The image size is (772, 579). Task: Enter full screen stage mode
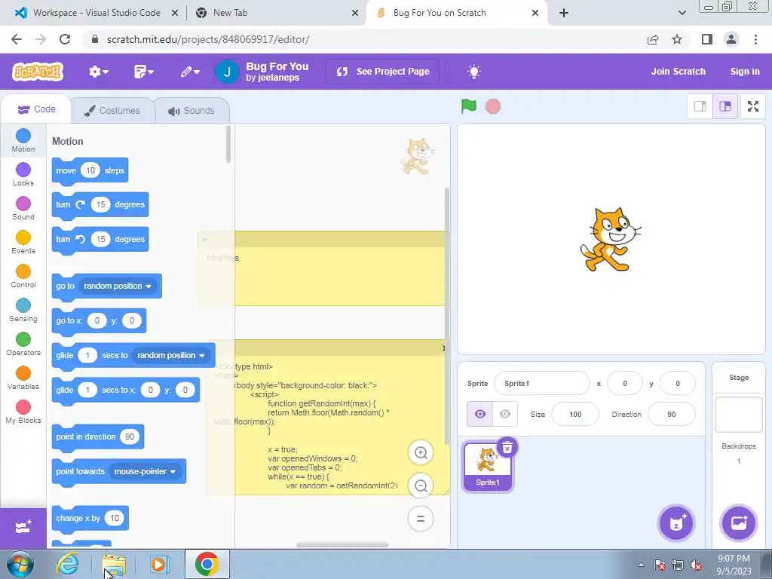753,106
